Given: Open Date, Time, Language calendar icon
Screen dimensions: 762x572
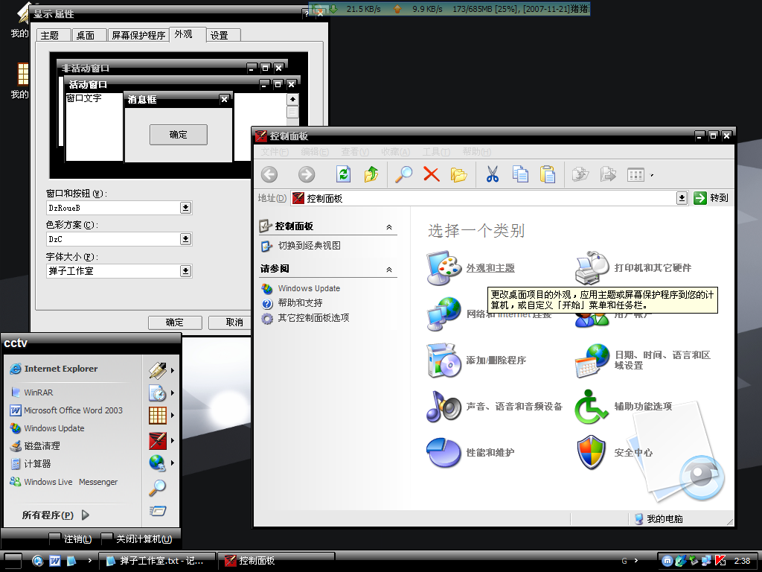Looking at the screenshot, I should click(592, 360).
